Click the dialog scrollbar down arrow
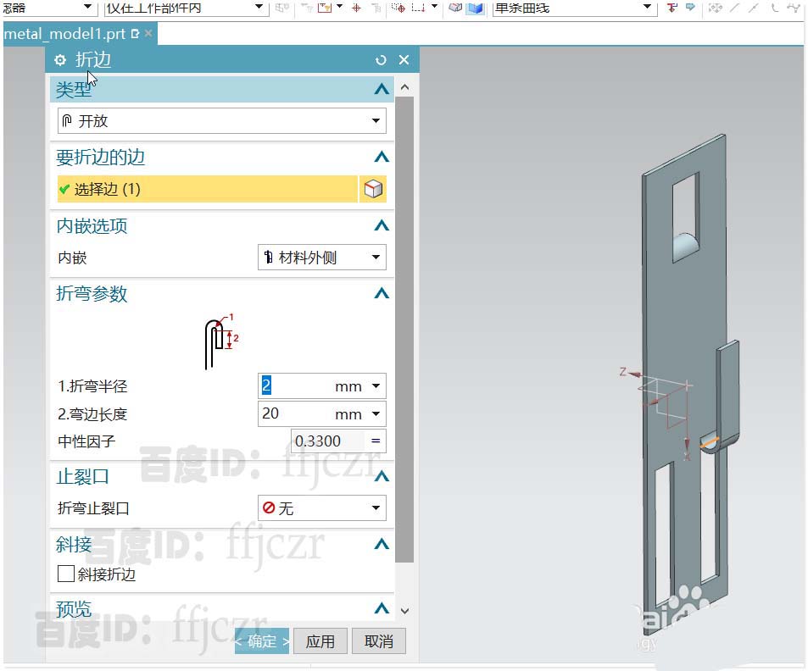808x671 pixels. (405, 611)
